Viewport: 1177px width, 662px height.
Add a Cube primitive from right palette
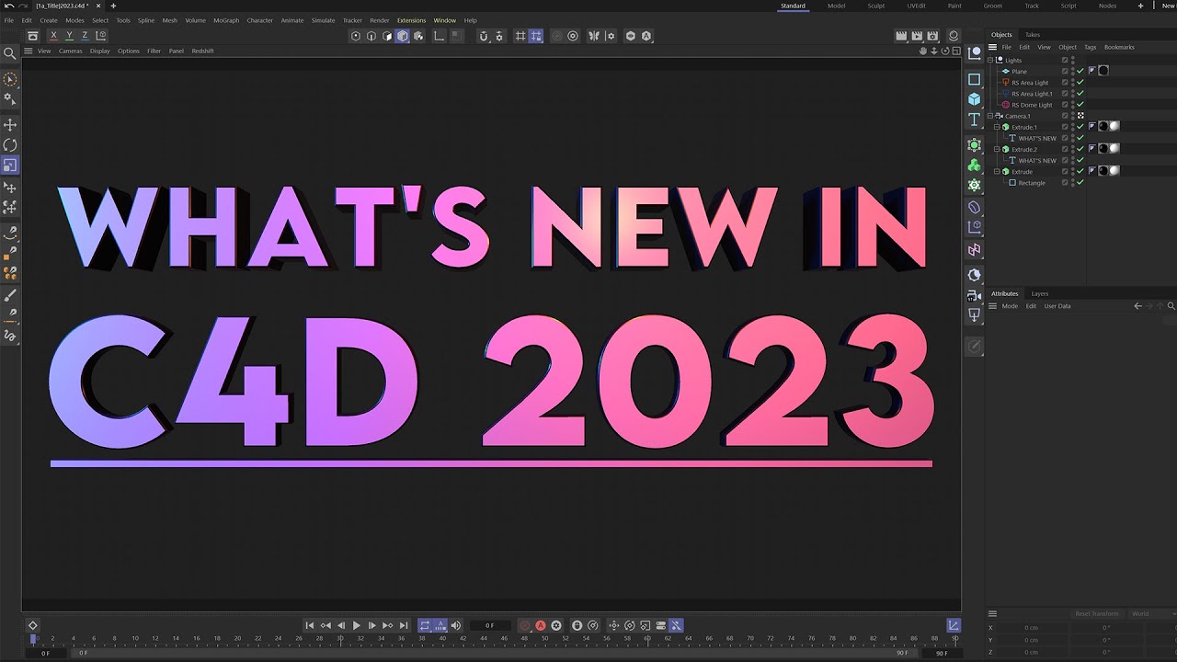click(x=975, y=99)
